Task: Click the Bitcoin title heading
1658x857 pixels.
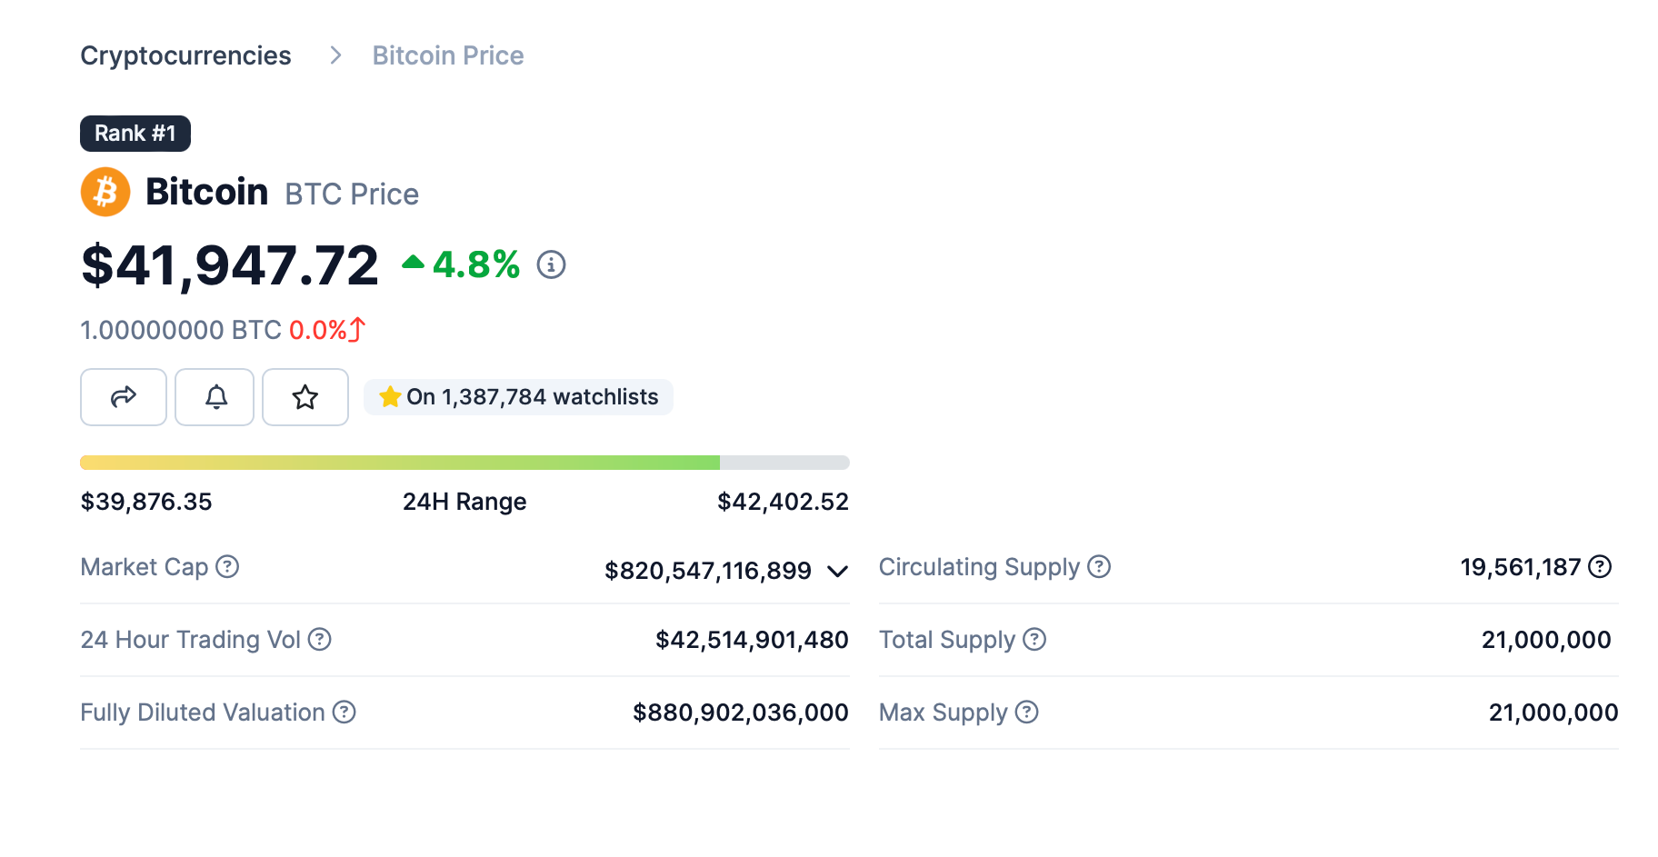Action: pos(207,192)
